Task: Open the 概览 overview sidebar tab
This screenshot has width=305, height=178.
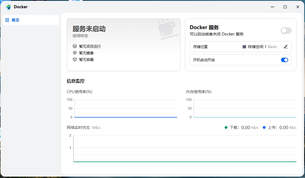Action: pyautogui.click(x=31, y=20)
